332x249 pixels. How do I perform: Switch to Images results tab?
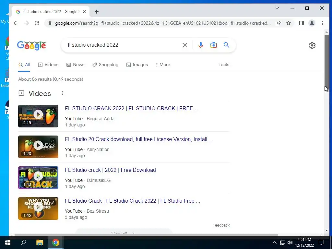pyautogui.click(x=137, y=65)
